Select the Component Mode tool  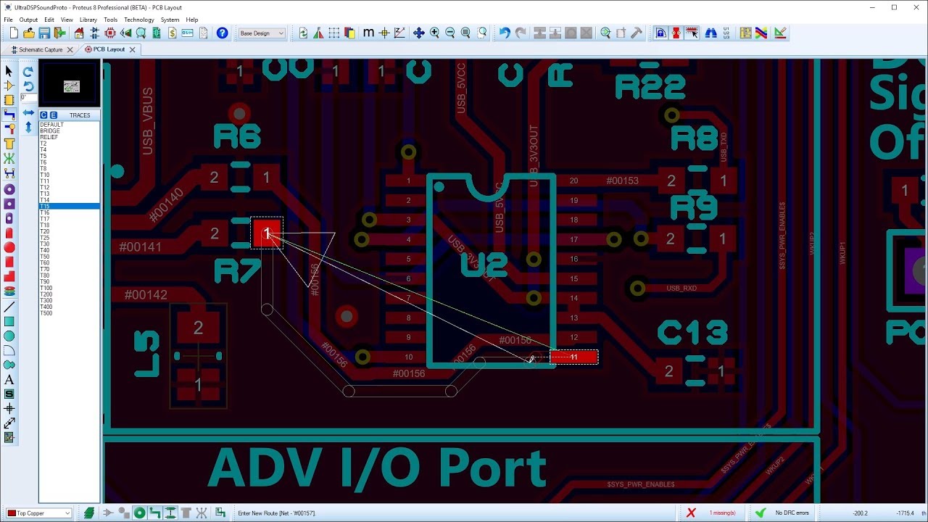9,86
